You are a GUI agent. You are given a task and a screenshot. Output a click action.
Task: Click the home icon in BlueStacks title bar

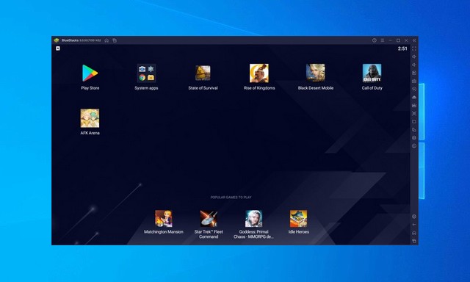tap(106, 40)
